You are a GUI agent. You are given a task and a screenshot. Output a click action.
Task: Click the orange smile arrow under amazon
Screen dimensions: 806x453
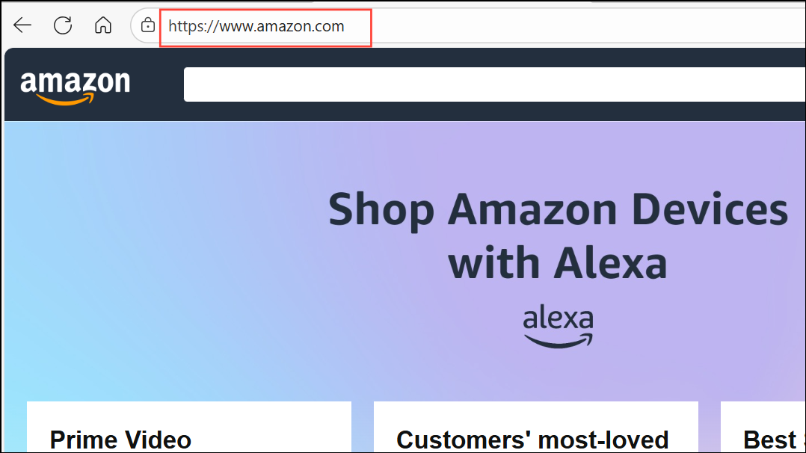(66, 99)
